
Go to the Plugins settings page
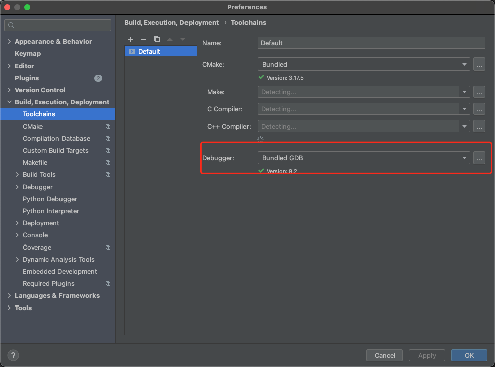(27, 78)
